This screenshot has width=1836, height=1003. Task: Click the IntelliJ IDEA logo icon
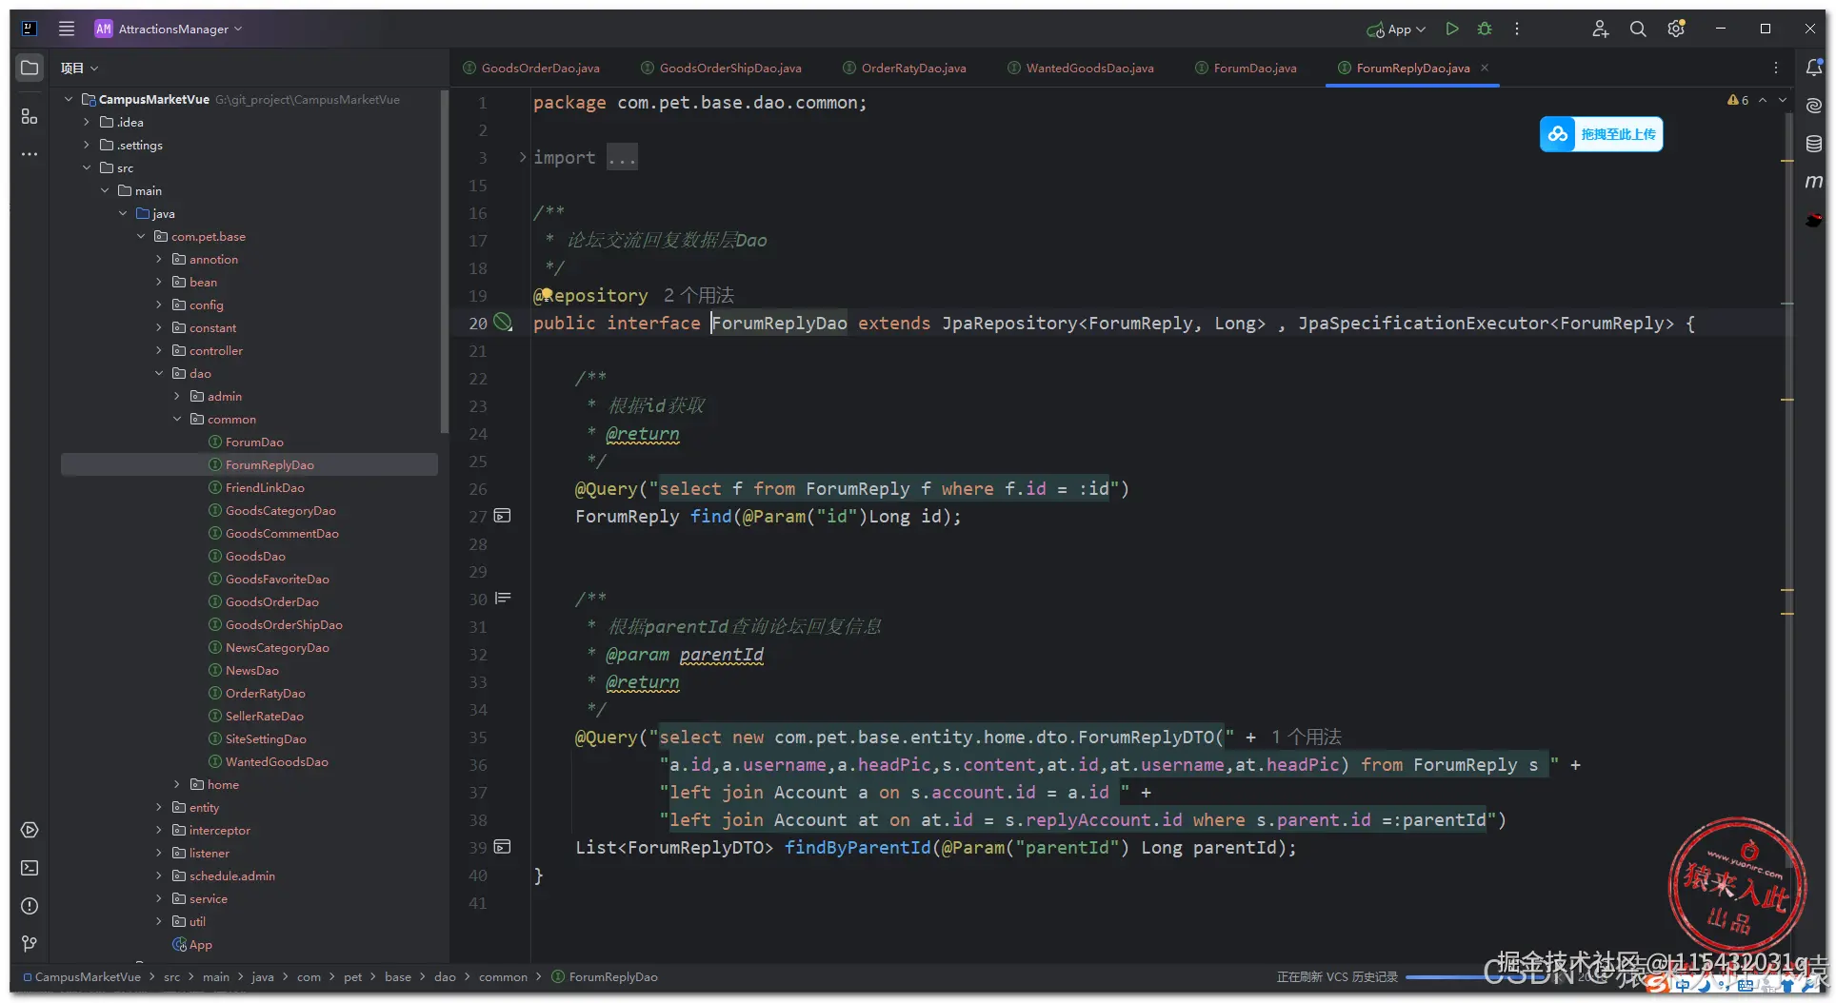click(30, 29)
